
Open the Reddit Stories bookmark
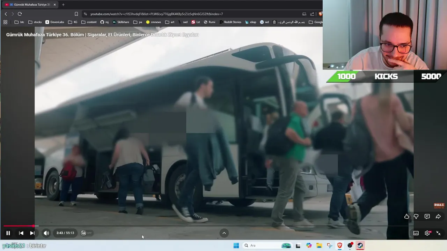(x=230, y=22)
